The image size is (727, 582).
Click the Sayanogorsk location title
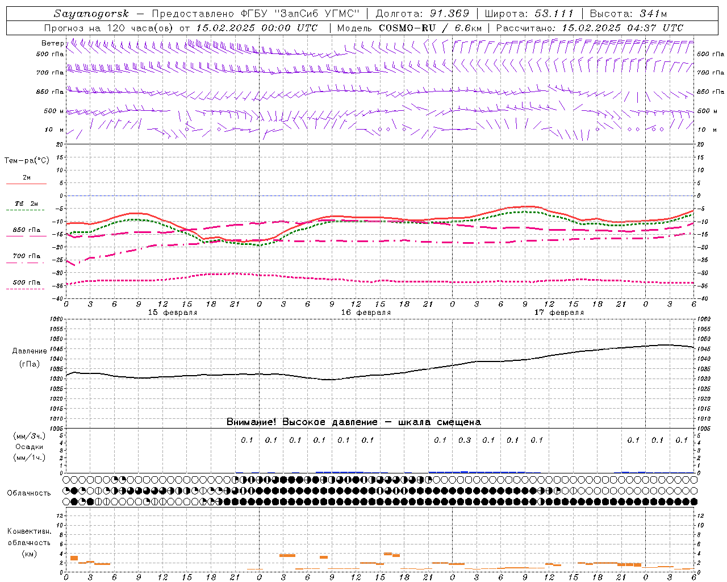(91, 14)
